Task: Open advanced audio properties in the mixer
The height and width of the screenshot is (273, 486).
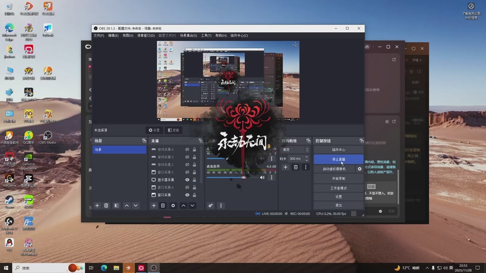Action: 210,206
